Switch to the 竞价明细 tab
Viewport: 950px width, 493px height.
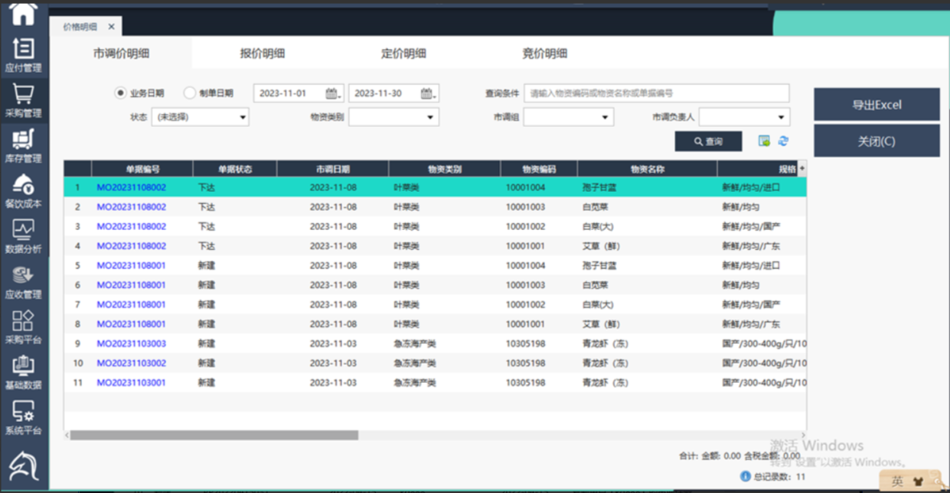tap(544, 54)
